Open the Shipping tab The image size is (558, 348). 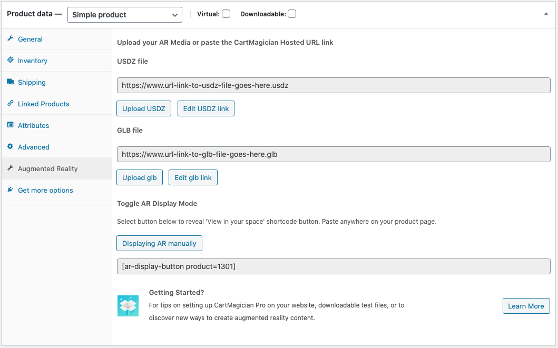(56, 83)
